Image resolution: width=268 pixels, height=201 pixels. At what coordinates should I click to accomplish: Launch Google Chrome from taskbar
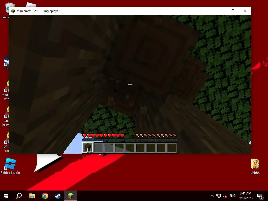click(45, 196)
